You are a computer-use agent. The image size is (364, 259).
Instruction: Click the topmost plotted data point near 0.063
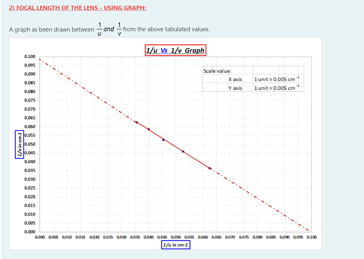tap(136, 122)
